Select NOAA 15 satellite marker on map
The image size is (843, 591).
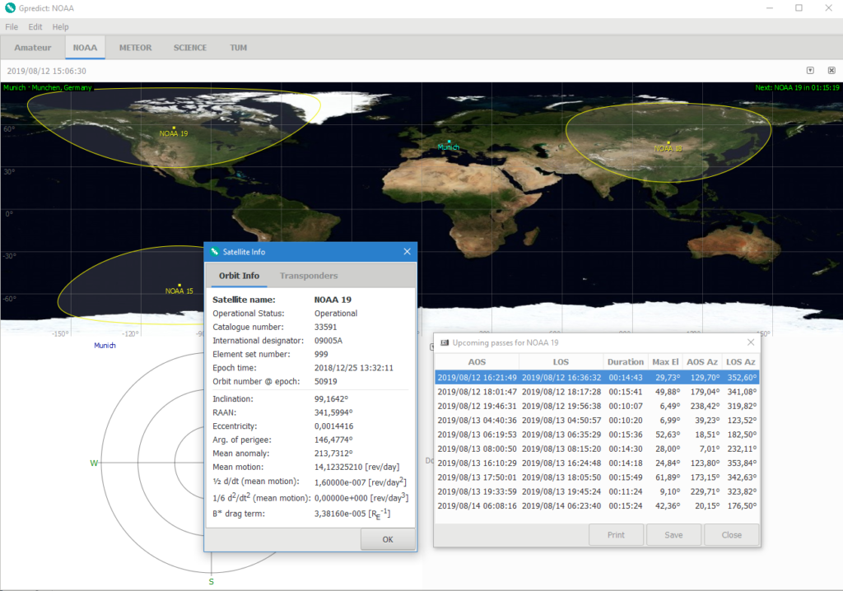[x=179, y=285]
